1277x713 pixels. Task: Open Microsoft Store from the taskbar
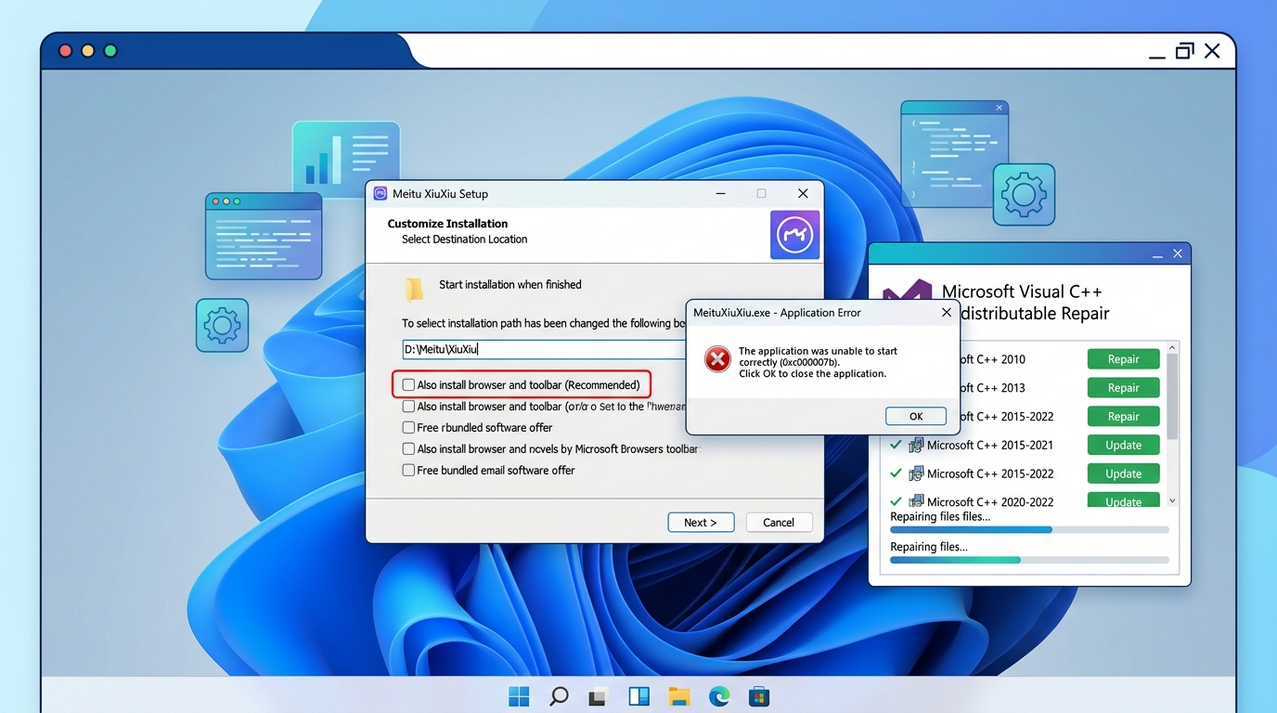759,696
